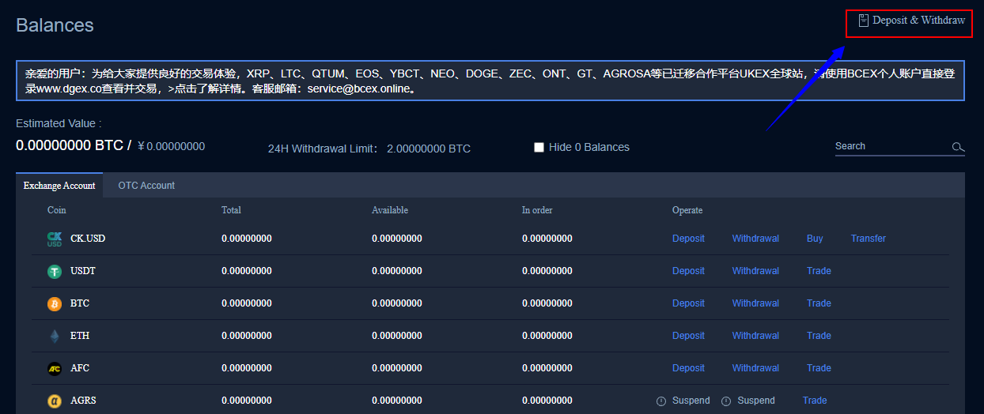Click Trade in the AGRS row
The width and height of the screenshot is (984, 414).
click(x=815, y=401)
